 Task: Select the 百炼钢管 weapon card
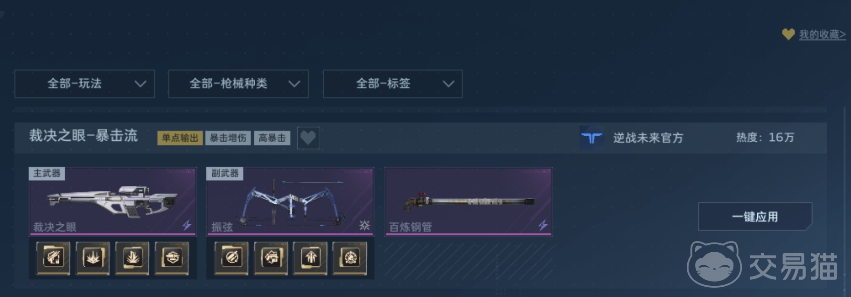[x=468, y=201]
